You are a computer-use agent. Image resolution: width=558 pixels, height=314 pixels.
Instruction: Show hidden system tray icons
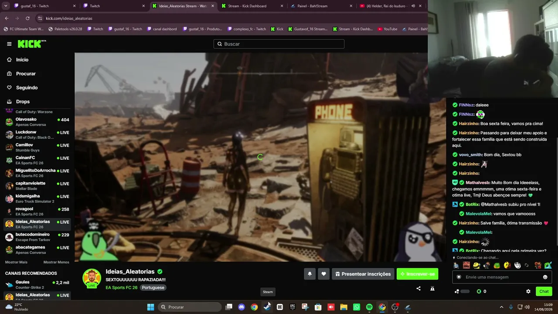[x=501, y=307]
